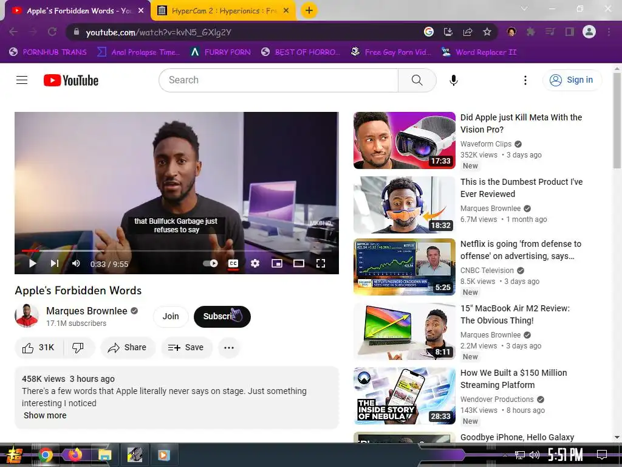Toggle the browser side panel
Screen dimensions: 622x467
570,32
